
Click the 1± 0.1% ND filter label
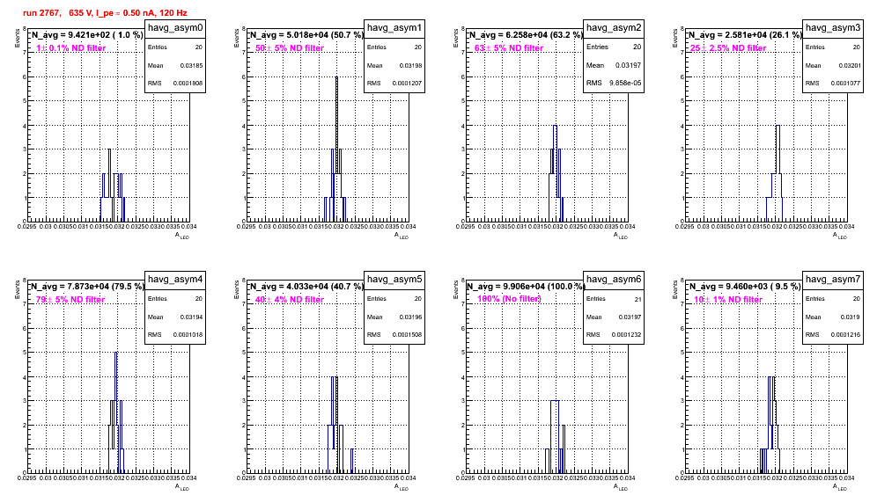70,48
